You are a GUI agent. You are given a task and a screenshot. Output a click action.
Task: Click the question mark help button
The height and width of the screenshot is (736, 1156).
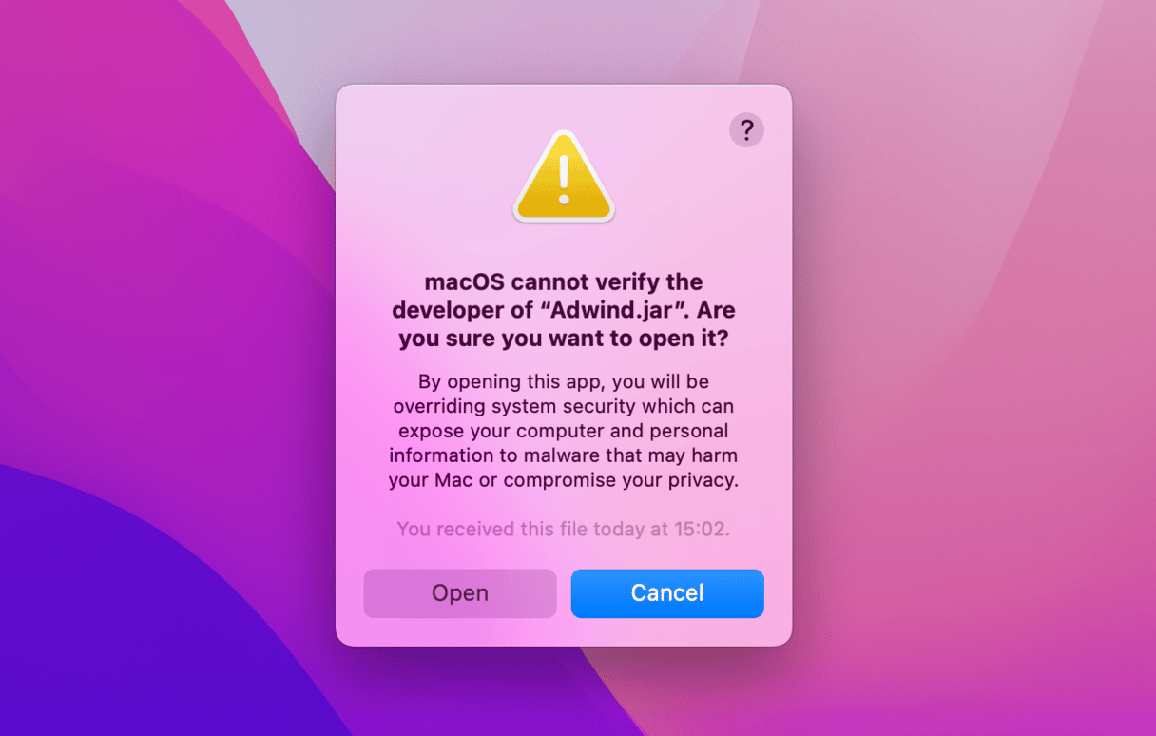pos(746,129)
